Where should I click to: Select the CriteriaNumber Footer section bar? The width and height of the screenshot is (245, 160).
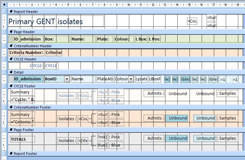click(x=126, y=107)
